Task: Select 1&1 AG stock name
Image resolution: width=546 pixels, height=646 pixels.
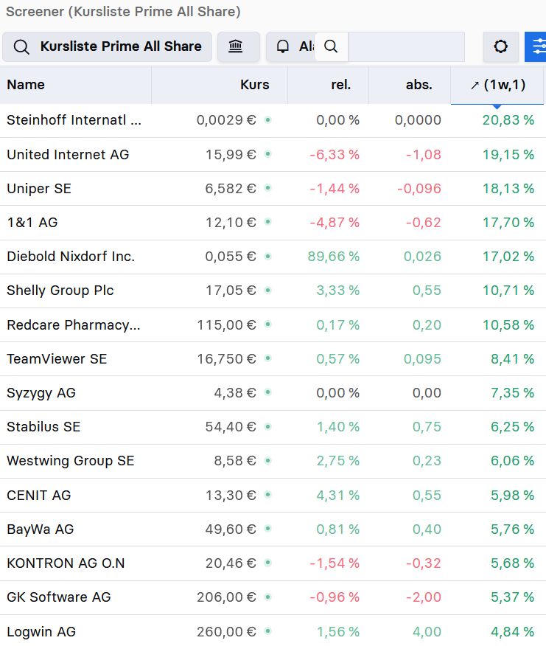Action: pyautogui.click(x=32, y=223)
